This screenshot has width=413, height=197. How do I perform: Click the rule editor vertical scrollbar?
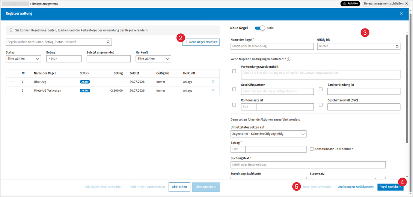407,89
